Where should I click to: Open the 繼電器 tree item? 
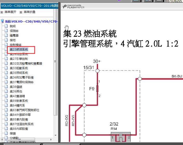click(x=14, y=35)
